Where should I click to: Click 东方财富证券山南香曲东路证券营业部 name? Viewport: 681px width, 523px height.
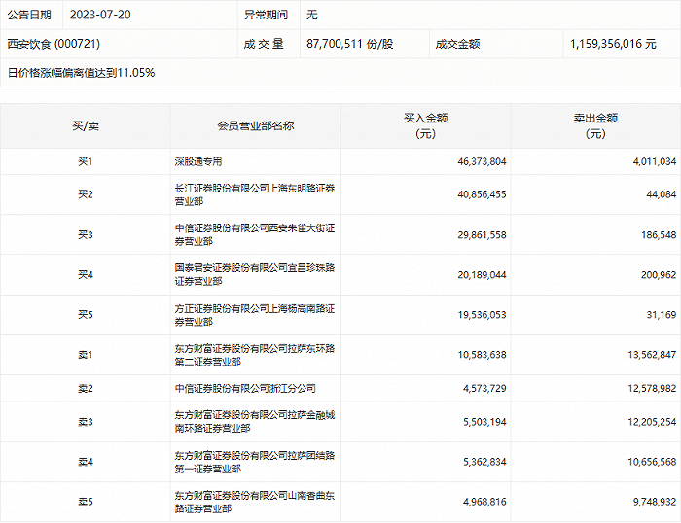point(255,502)
